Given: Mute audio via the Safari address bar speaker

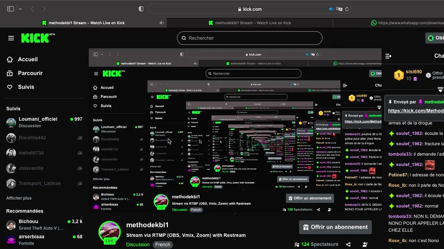Looking at the screenshot, I should pos(331,9).
